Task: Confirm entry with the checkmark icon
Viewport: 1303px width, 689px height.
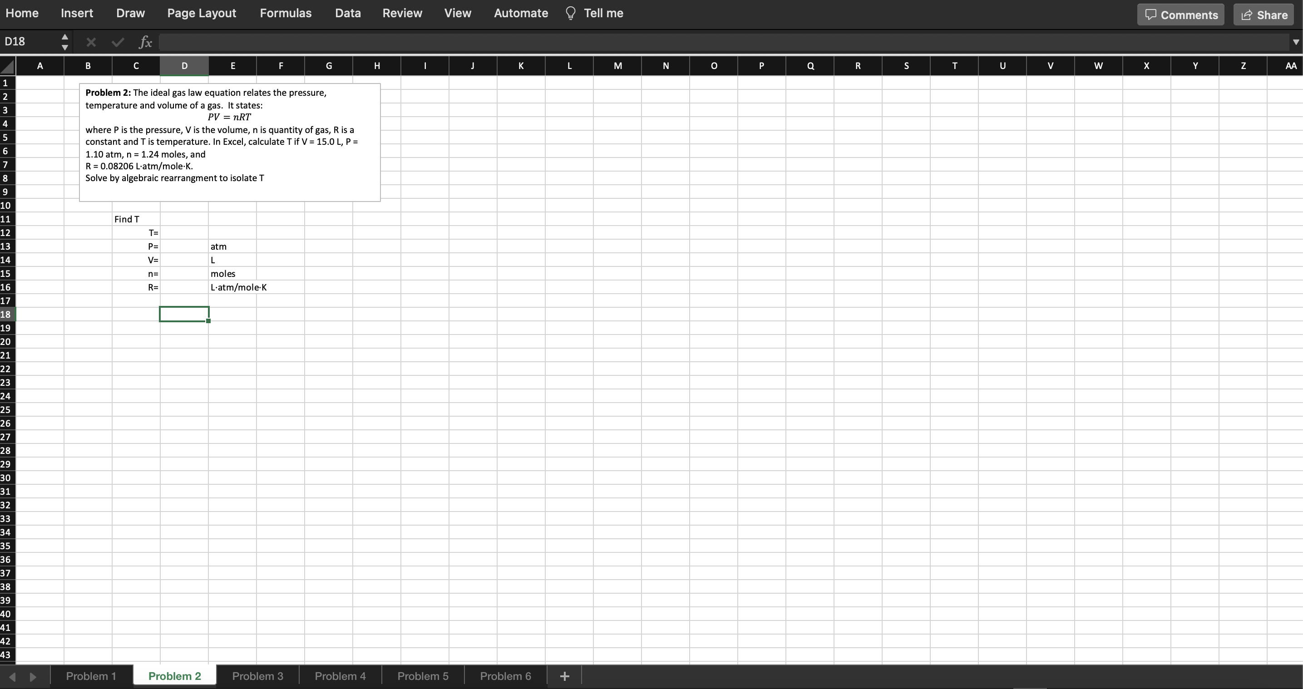Action: point(117,42)
